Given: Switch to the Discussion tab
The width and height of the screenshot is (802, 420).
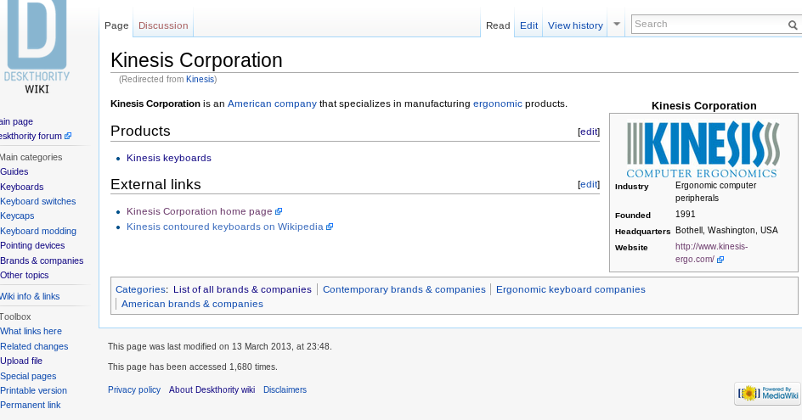Looking at the screenshot, I should click(163, 25).
